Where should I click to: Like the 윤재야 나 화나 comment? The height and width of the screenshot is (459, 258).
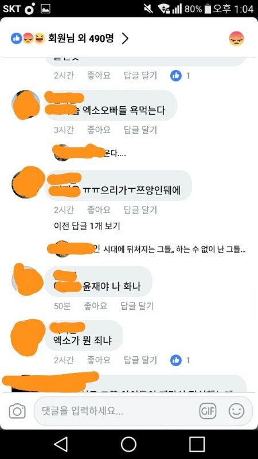[95, 306]
